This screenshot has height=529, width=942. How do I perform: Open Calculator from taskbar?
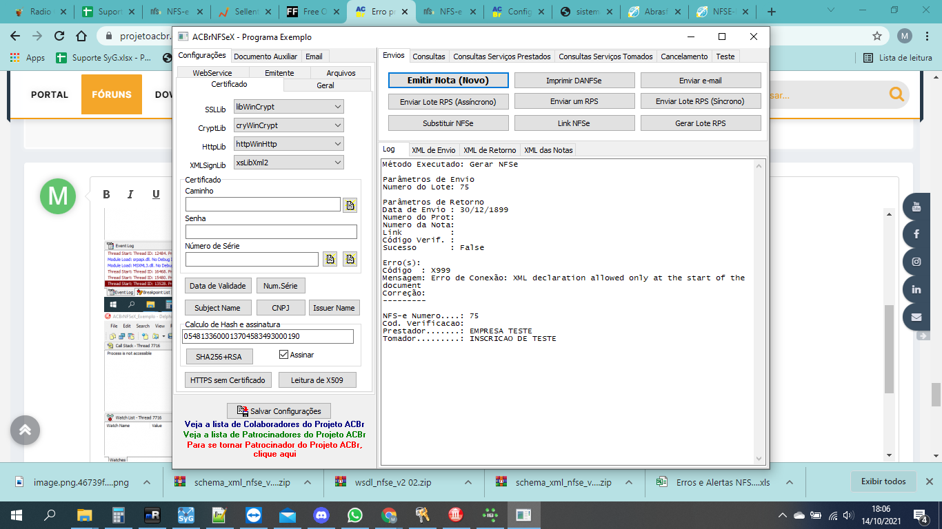(118, 515)
